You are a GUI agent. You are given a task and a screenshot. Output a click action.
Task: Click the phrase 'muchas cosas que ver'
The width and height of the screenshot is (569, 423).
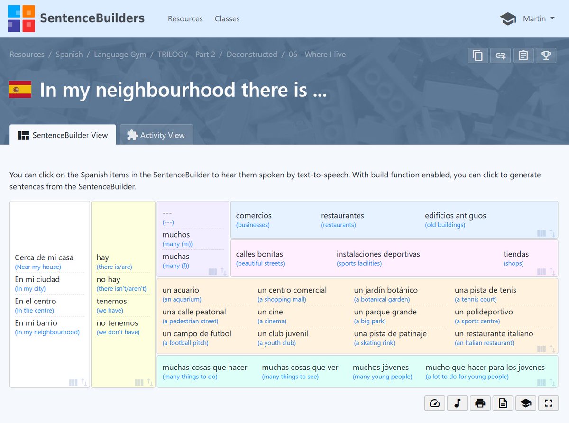[300, 367]
